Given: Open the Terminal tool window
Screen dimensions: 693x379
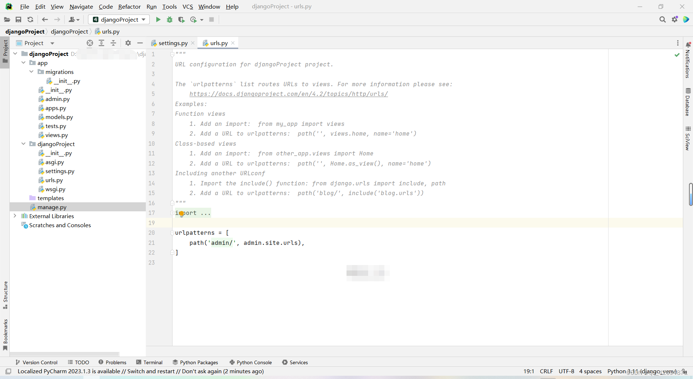Looking at the screenshot, I should pos(149,362).
